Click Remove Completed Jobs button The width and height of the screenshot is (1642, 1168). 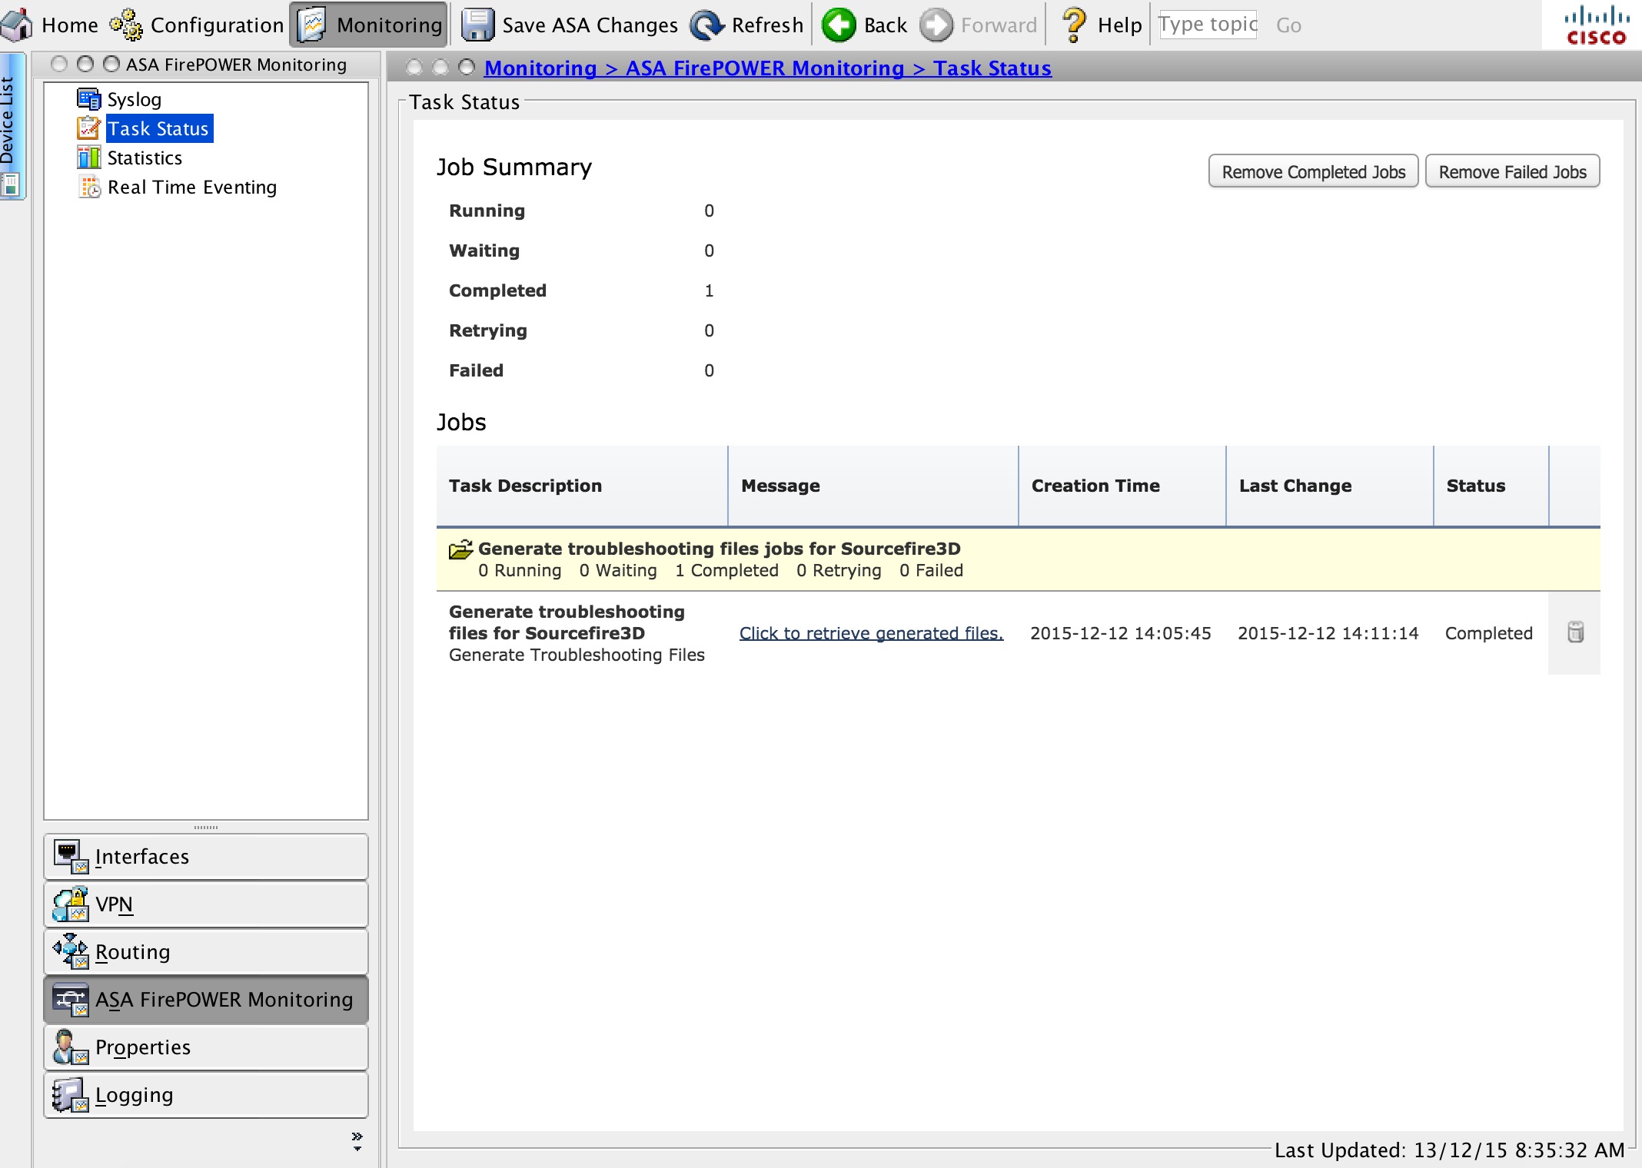pos(1313,172)
